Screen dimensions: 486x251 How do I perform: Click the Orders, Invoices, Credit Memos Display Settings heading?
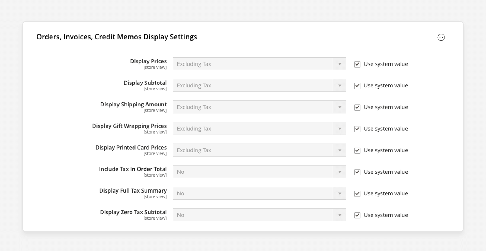117,37
